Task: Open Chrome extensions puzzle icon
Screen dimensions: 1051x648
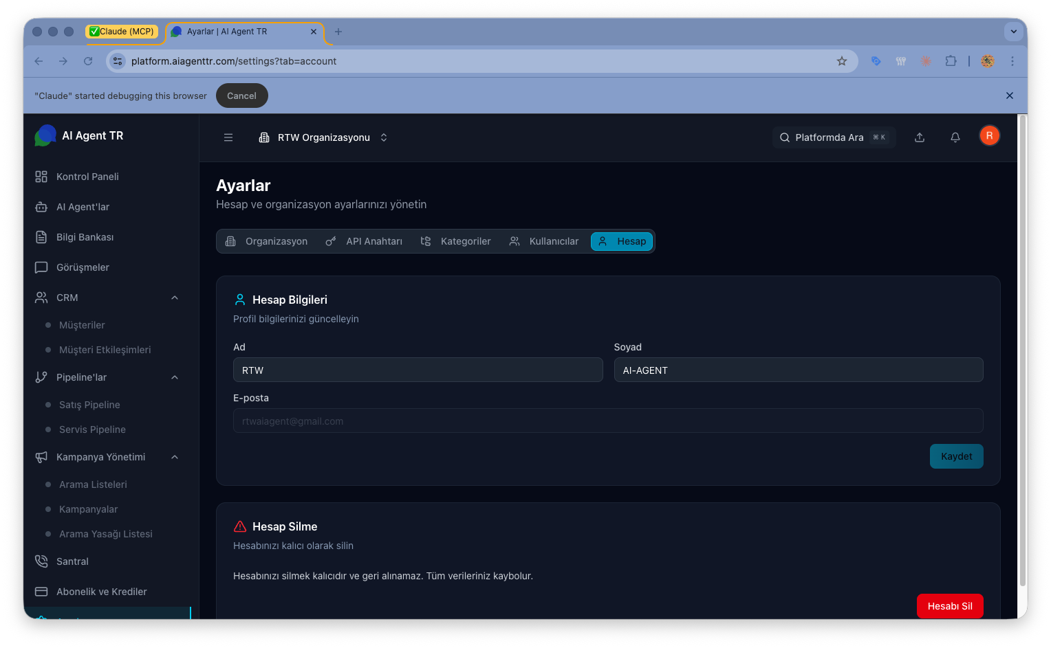Action: 951,61
